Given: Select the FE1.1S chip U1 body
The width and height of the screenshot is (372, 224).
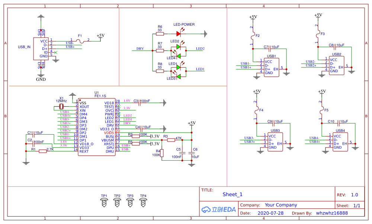Looking at the screenshot, I should (97, 127).
